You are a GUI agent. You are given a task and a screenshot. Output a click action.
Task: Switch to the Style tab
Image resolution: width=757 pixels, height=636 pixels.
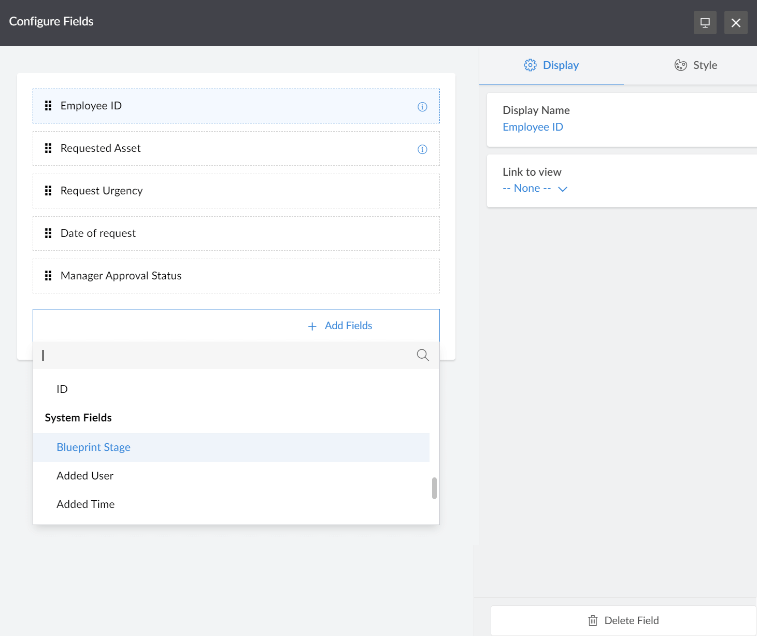(705, 65)
